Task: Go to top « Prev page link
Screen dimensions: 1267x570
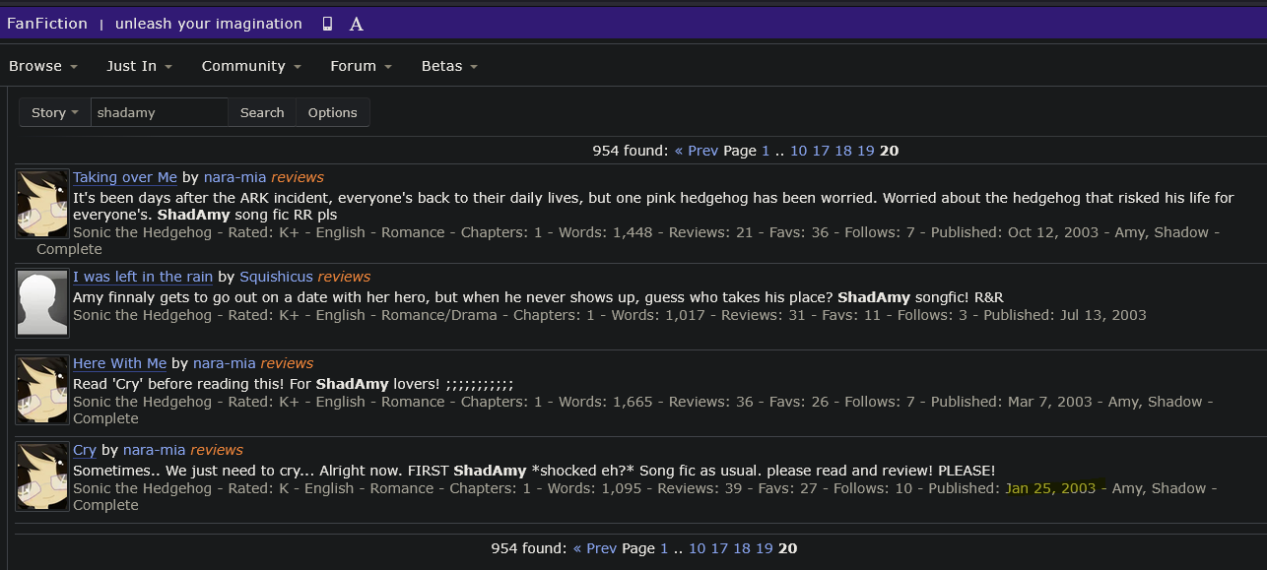Action: click(x=697, y=151)
